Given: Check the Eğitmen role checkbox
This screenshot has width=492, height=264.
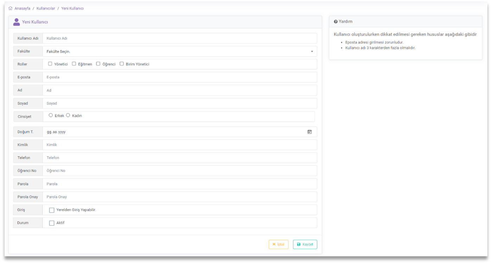Looking at the screenshot, I should point(74,64).
